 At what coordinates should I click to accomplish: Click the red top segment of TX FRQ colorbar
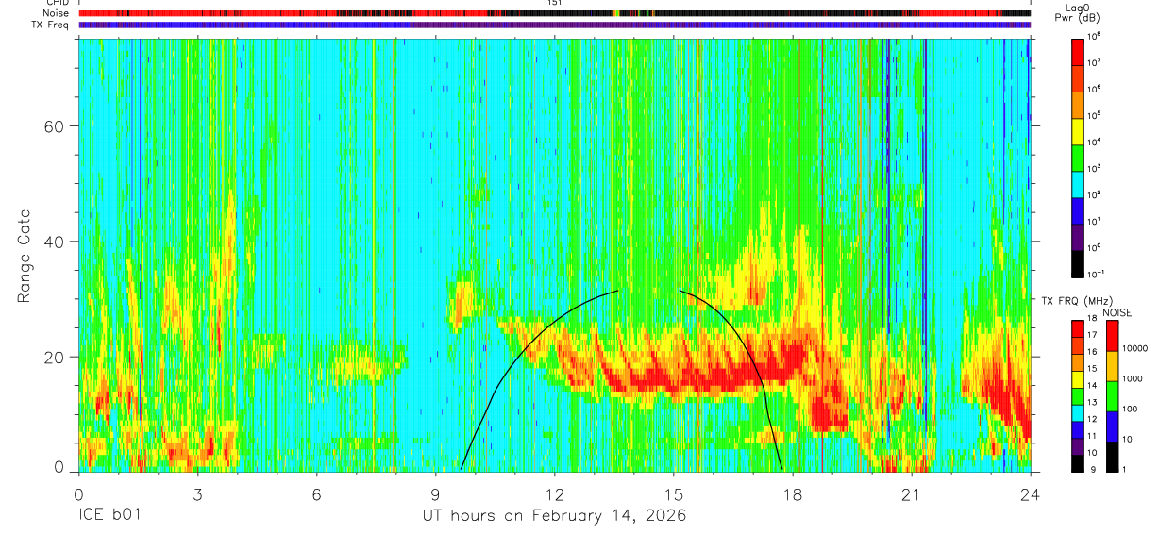(1077, 328)
